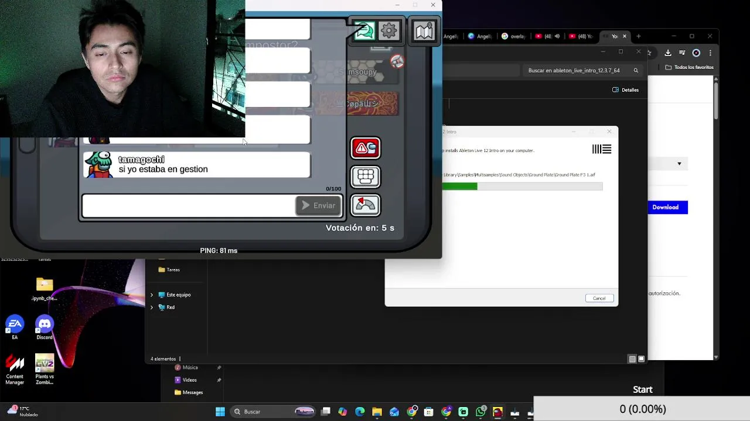The width and height of the screenshot is (750, 421).
Task: Focus the Among Us chat text box
Action: click(x=189, y=206)
